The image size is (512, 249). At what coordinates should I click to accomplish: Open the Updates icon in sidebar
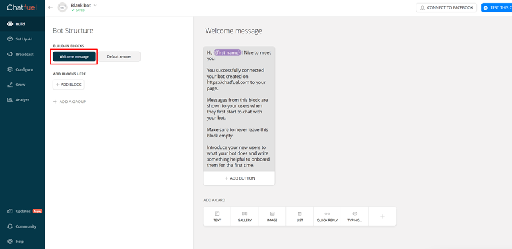point(10,211)
